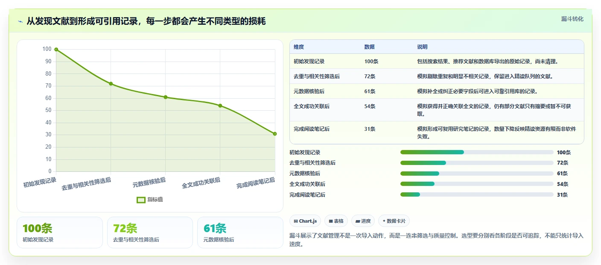Click the description starting 包括搜索结果

(x=487, y=62)
